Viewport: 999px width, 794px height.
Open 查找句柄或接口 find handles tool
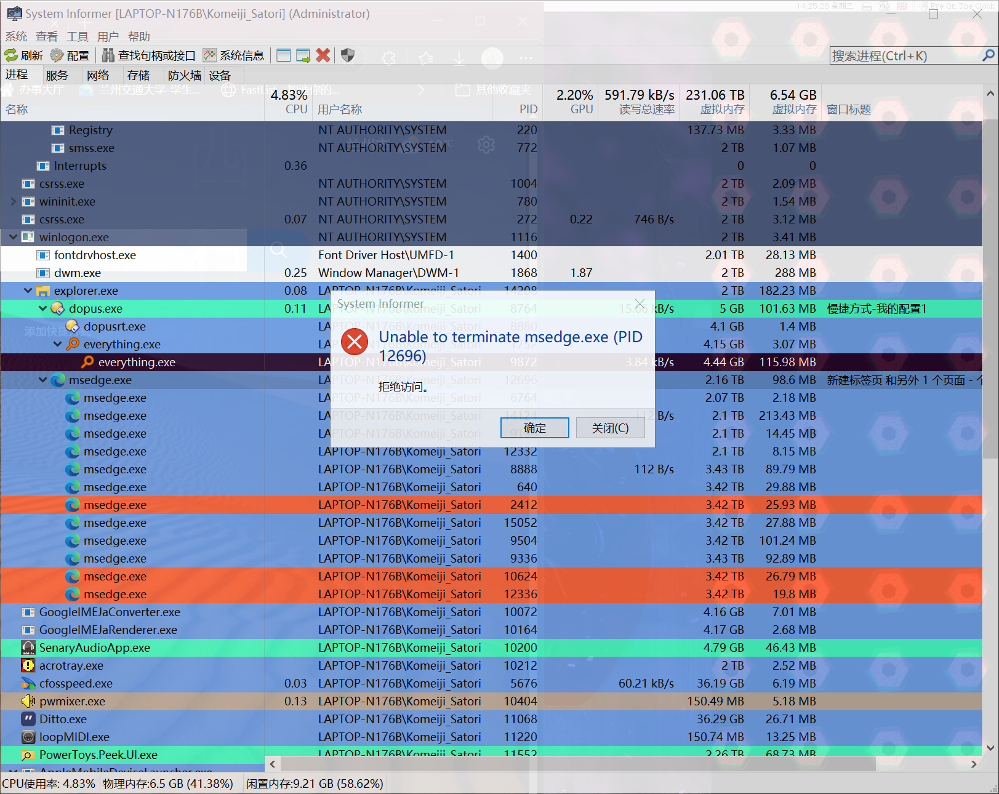(x=148, y=55)
